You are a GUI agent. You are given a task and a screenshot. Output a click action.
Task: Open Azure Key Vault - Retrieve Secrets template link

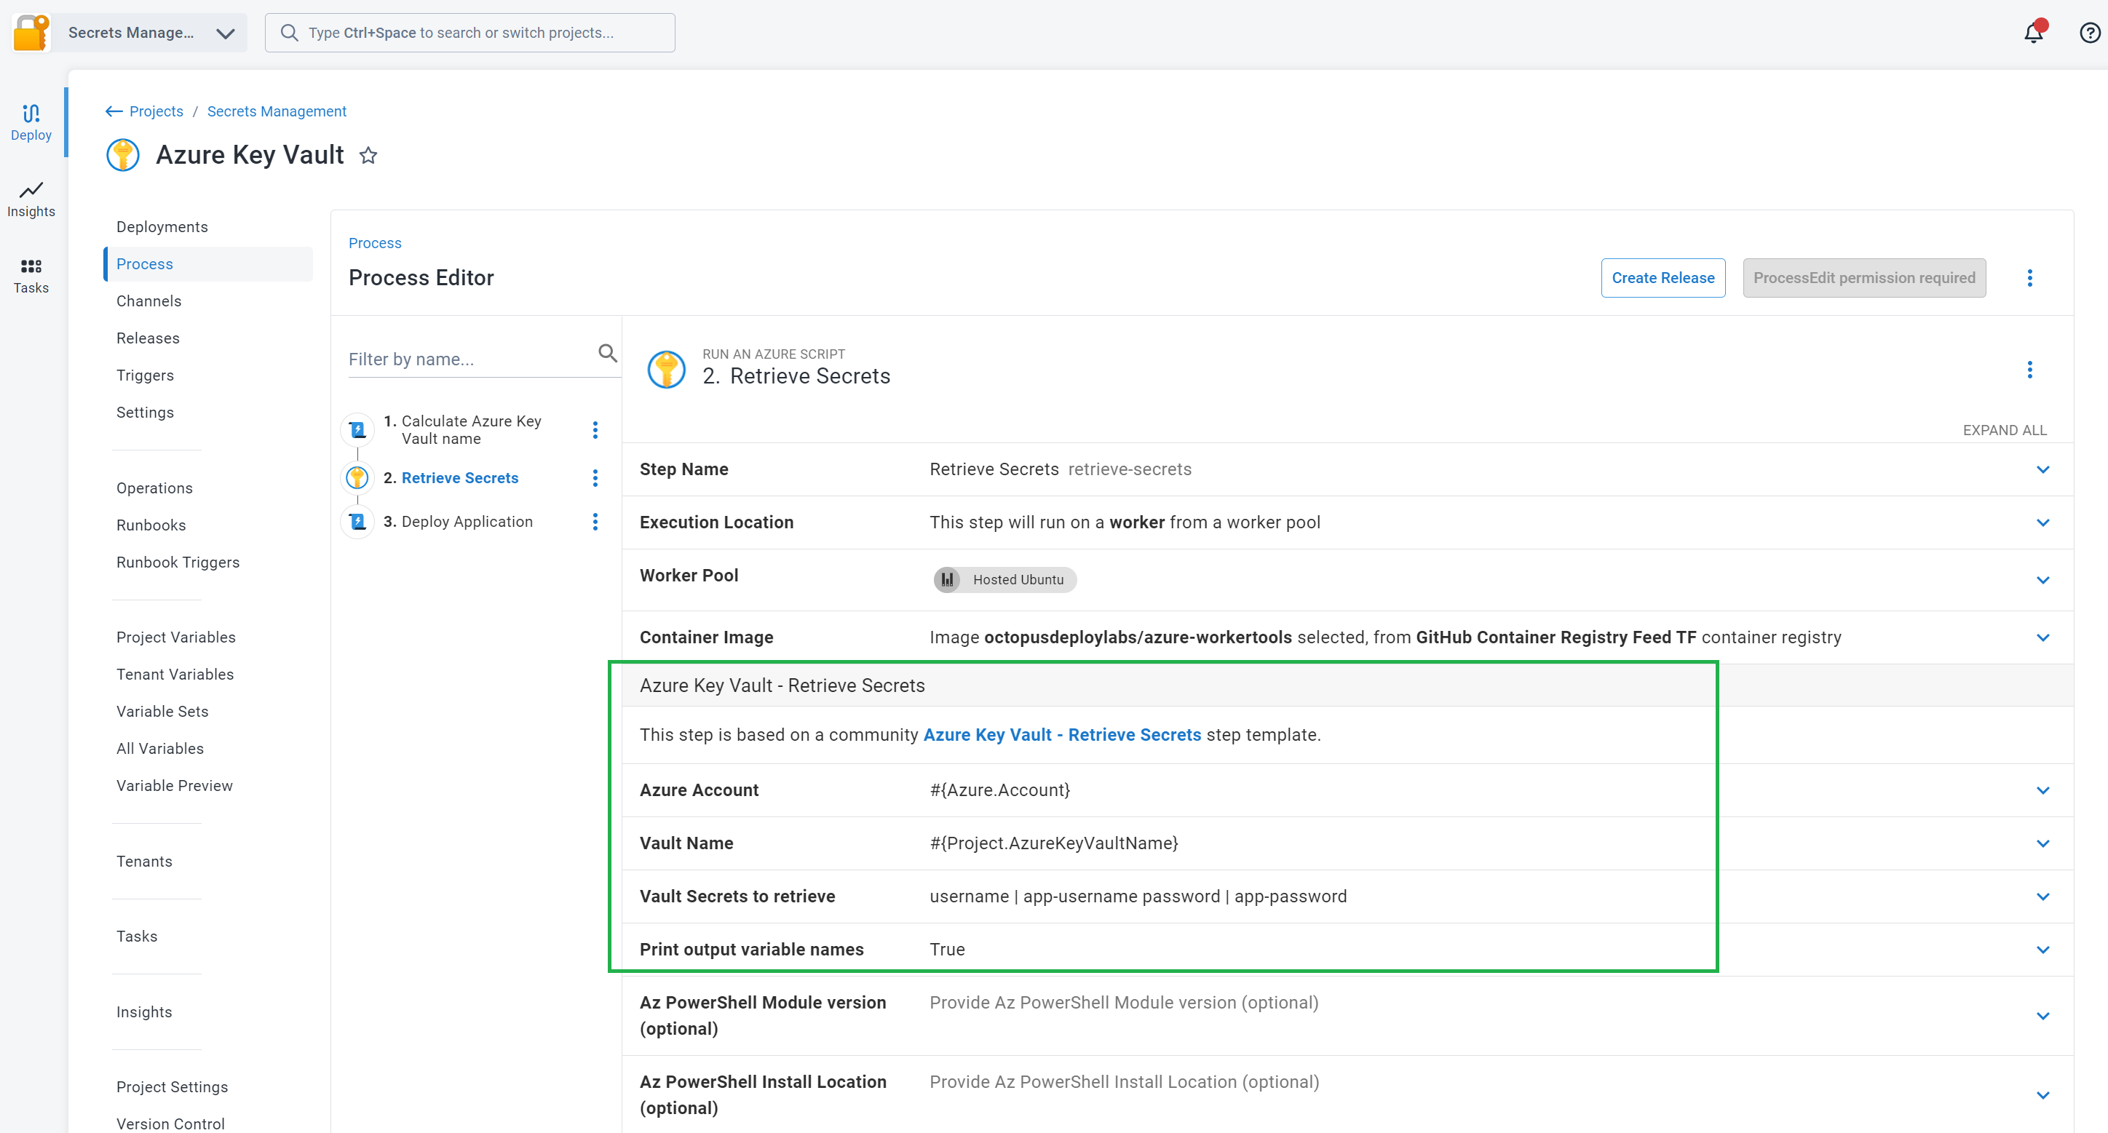1062,735
